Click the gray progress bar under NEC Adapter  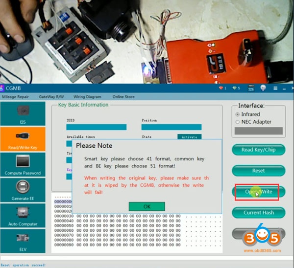(x=259, y=131)
